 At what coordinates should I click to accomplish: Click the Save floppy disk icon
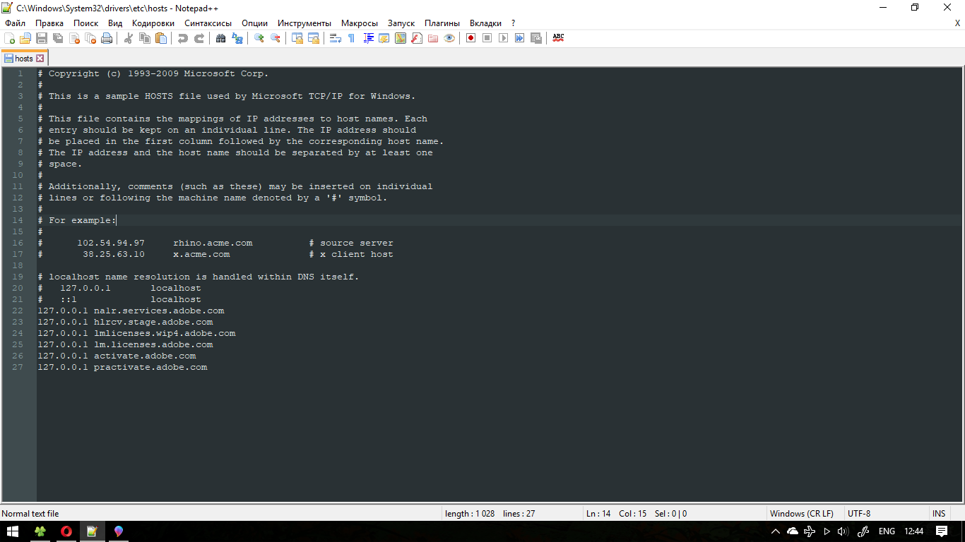click(42, 38)
